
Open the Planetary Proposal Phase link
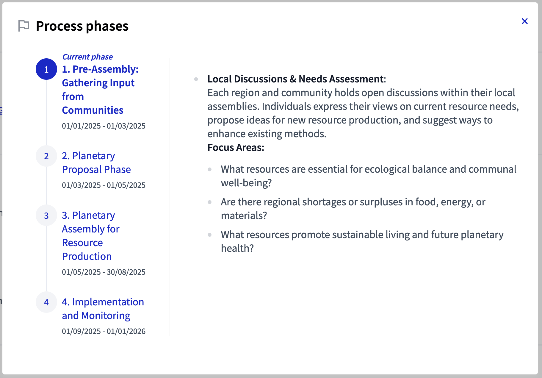point(96,163)
